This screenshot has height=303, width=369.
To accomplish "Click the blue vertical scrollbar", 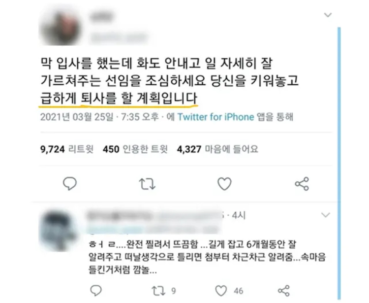I will click(339, 163).
